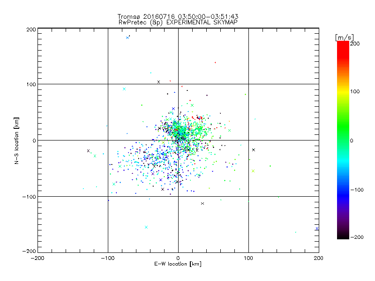The height and width of the screenshot is (281, 375).
Task: Click the blue X marker at the far right edge
Action: [317, 229]
